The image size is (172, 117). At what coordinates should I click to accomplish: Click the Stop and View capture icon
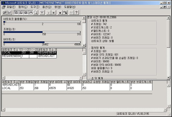click(x=65, y=12)
